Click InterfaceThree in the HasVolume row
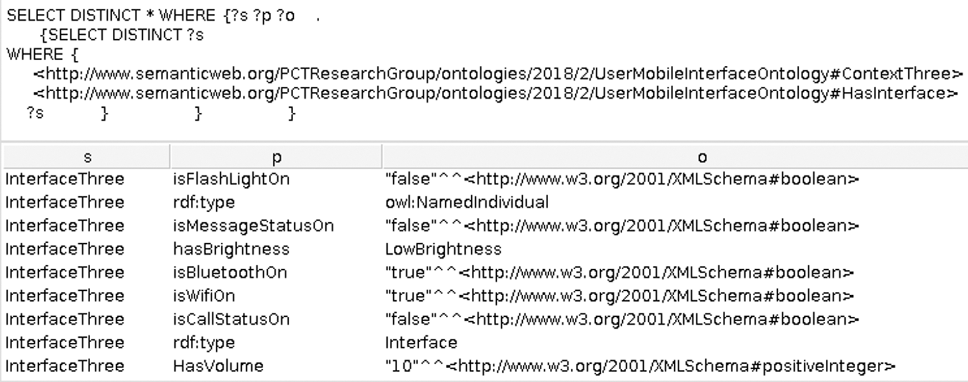The width and height of the screenshot is (968, 382). (65, 366)
